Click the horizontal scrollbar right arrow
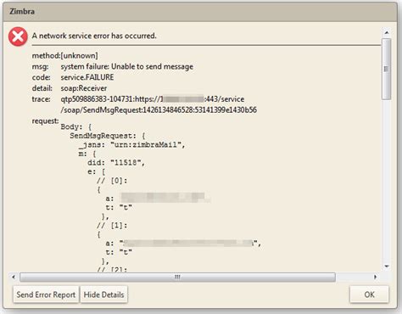This screenshot has width=402, height=314. pyautogui.click(x=376, y=277)
